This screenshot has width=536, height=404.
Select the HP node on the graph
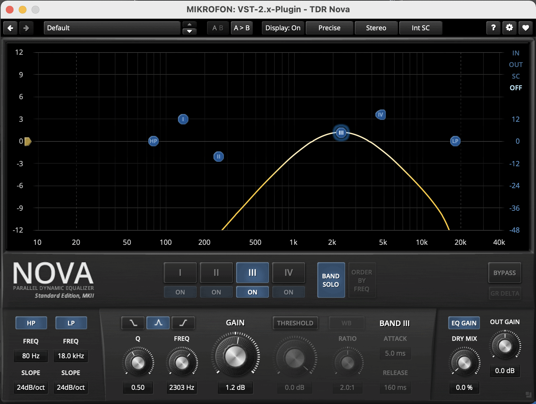154,141
